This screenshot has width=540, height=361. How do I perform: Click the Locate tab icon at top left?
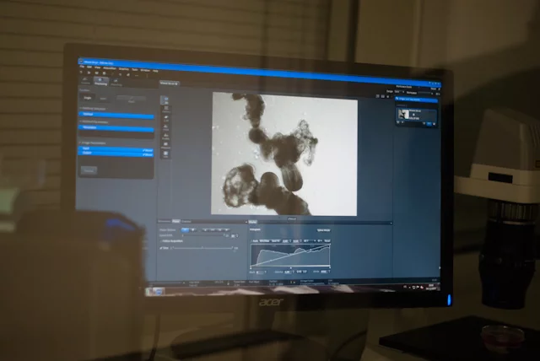[x=84, y=81]
